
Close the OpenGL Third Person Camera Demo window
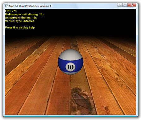(132, 5)
